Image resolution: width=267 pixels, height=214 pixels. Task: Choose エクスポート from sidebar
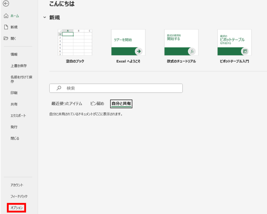pos(18,116)
